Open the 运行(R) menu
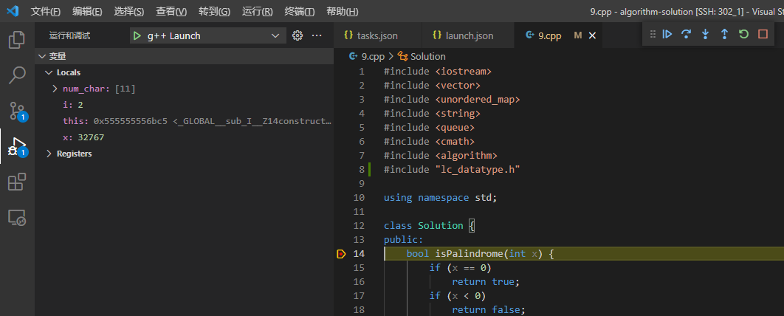 [x=258, y=12]
